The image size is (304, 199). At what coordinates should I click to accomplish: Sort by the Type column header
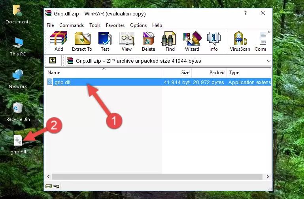(x=249, y=73)
